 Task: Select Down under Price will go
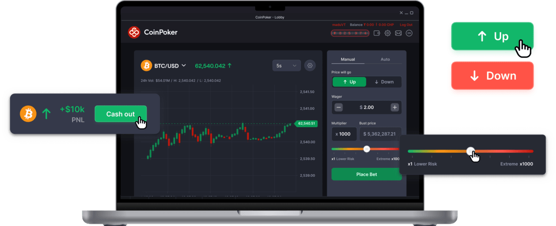click(384, 82)
